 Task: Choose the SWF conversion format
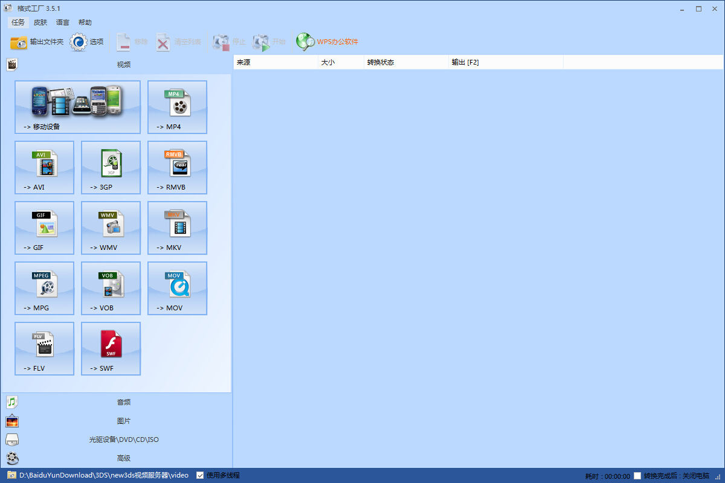pos(111,348)
